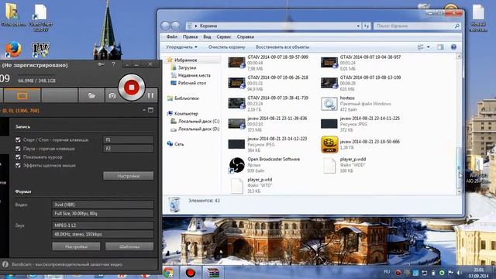Select GTAIV 2014-09-07 18-59-57-999 video thumbnail

(236, 63)
